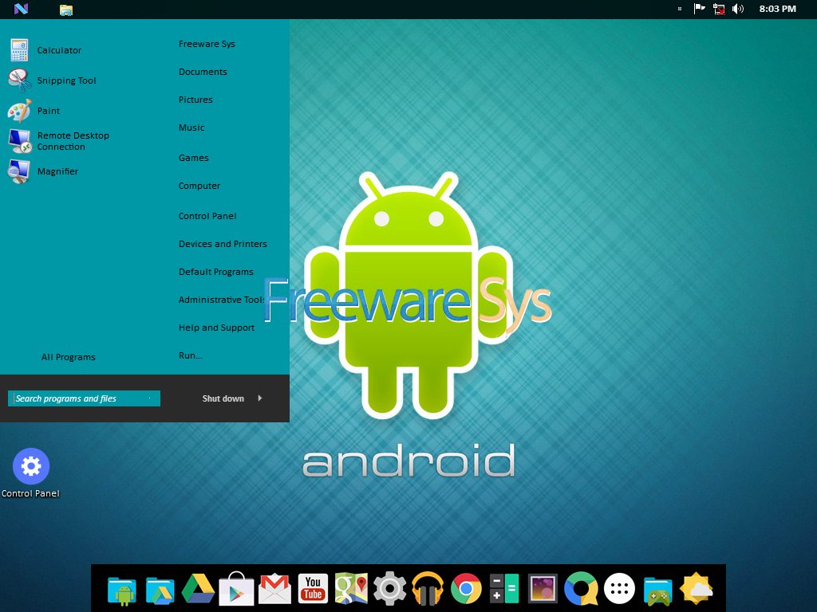Open the Gallery dock icon
The image size is (817, 612).
click(543, 589)
